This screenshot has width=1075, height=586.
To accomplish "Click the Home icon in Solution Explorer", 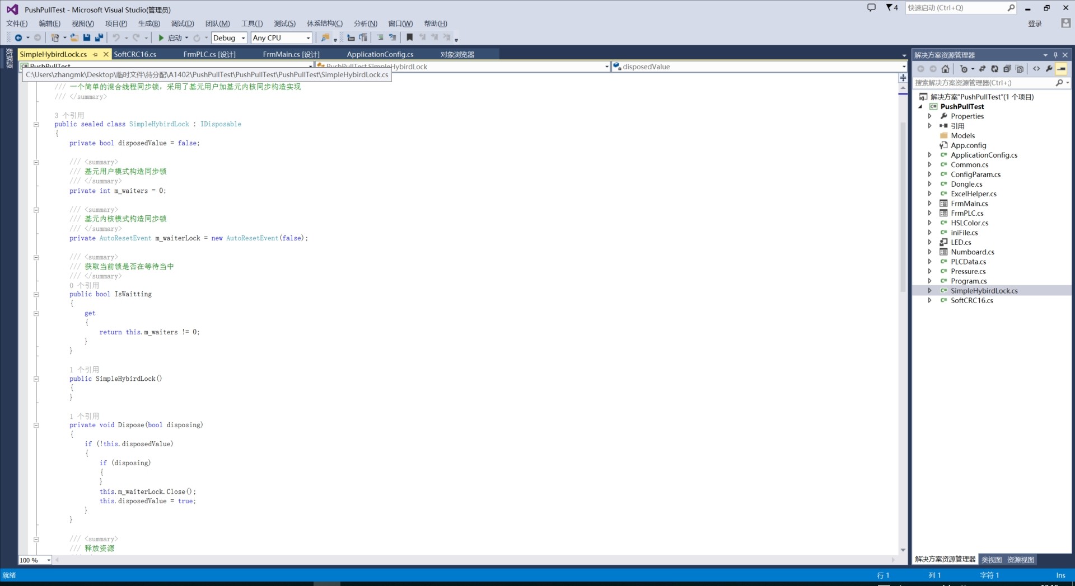I will point(946,69).
